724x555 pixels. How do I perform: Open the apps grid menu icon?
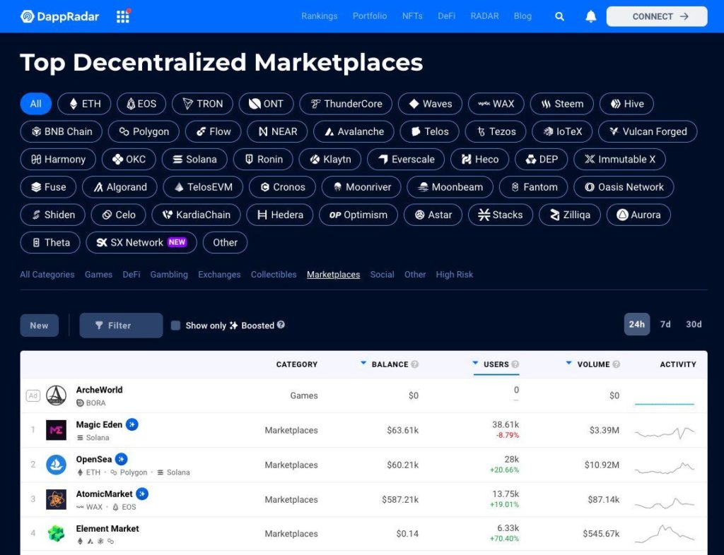pyautogui.click(x=123, y=16)
